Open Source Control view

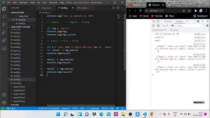(x=4, y=25)
